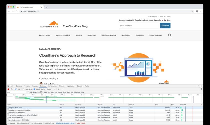Enable the Preserve log checkbox
This screenshot has width=210, height=125.
[x=23, y=89]
